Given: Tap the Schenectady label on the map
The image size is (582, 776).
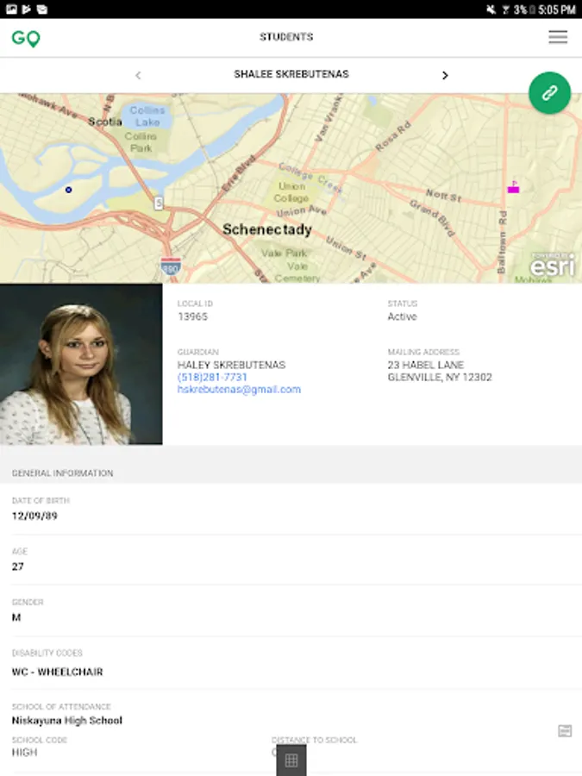Looking at the screenshot, I should (267, 229).
